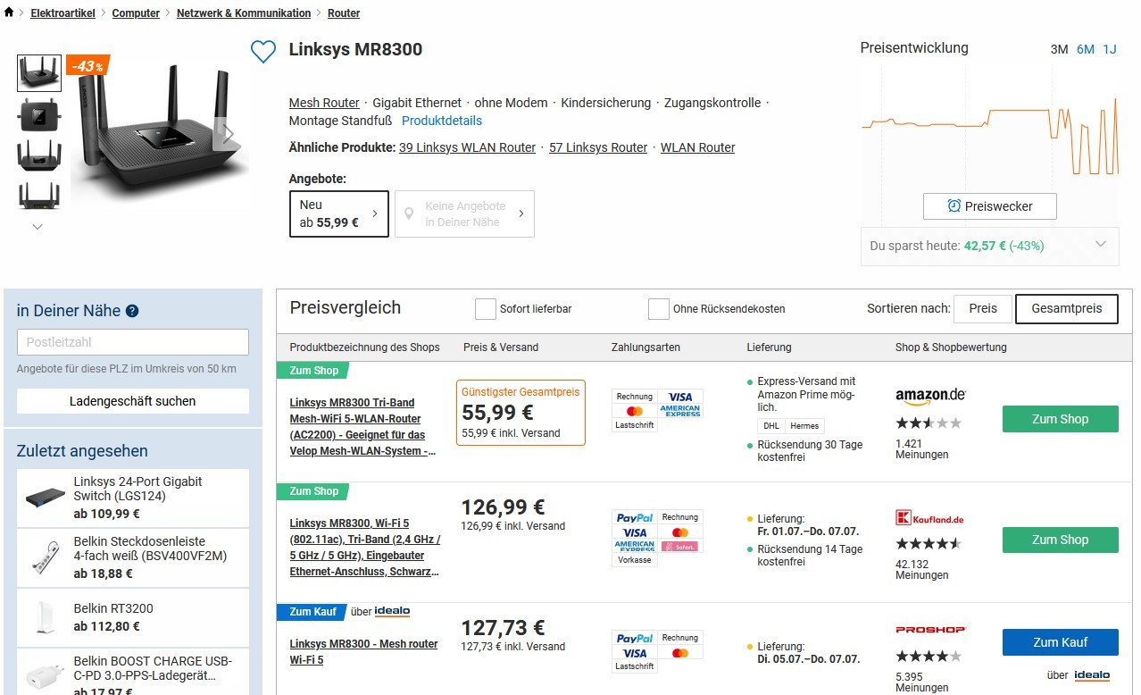The height and width of the screenshot is (695, 1141).
Task: Go to Amazon offer via Zum Shop
Action: click(x=1060, y=419)
